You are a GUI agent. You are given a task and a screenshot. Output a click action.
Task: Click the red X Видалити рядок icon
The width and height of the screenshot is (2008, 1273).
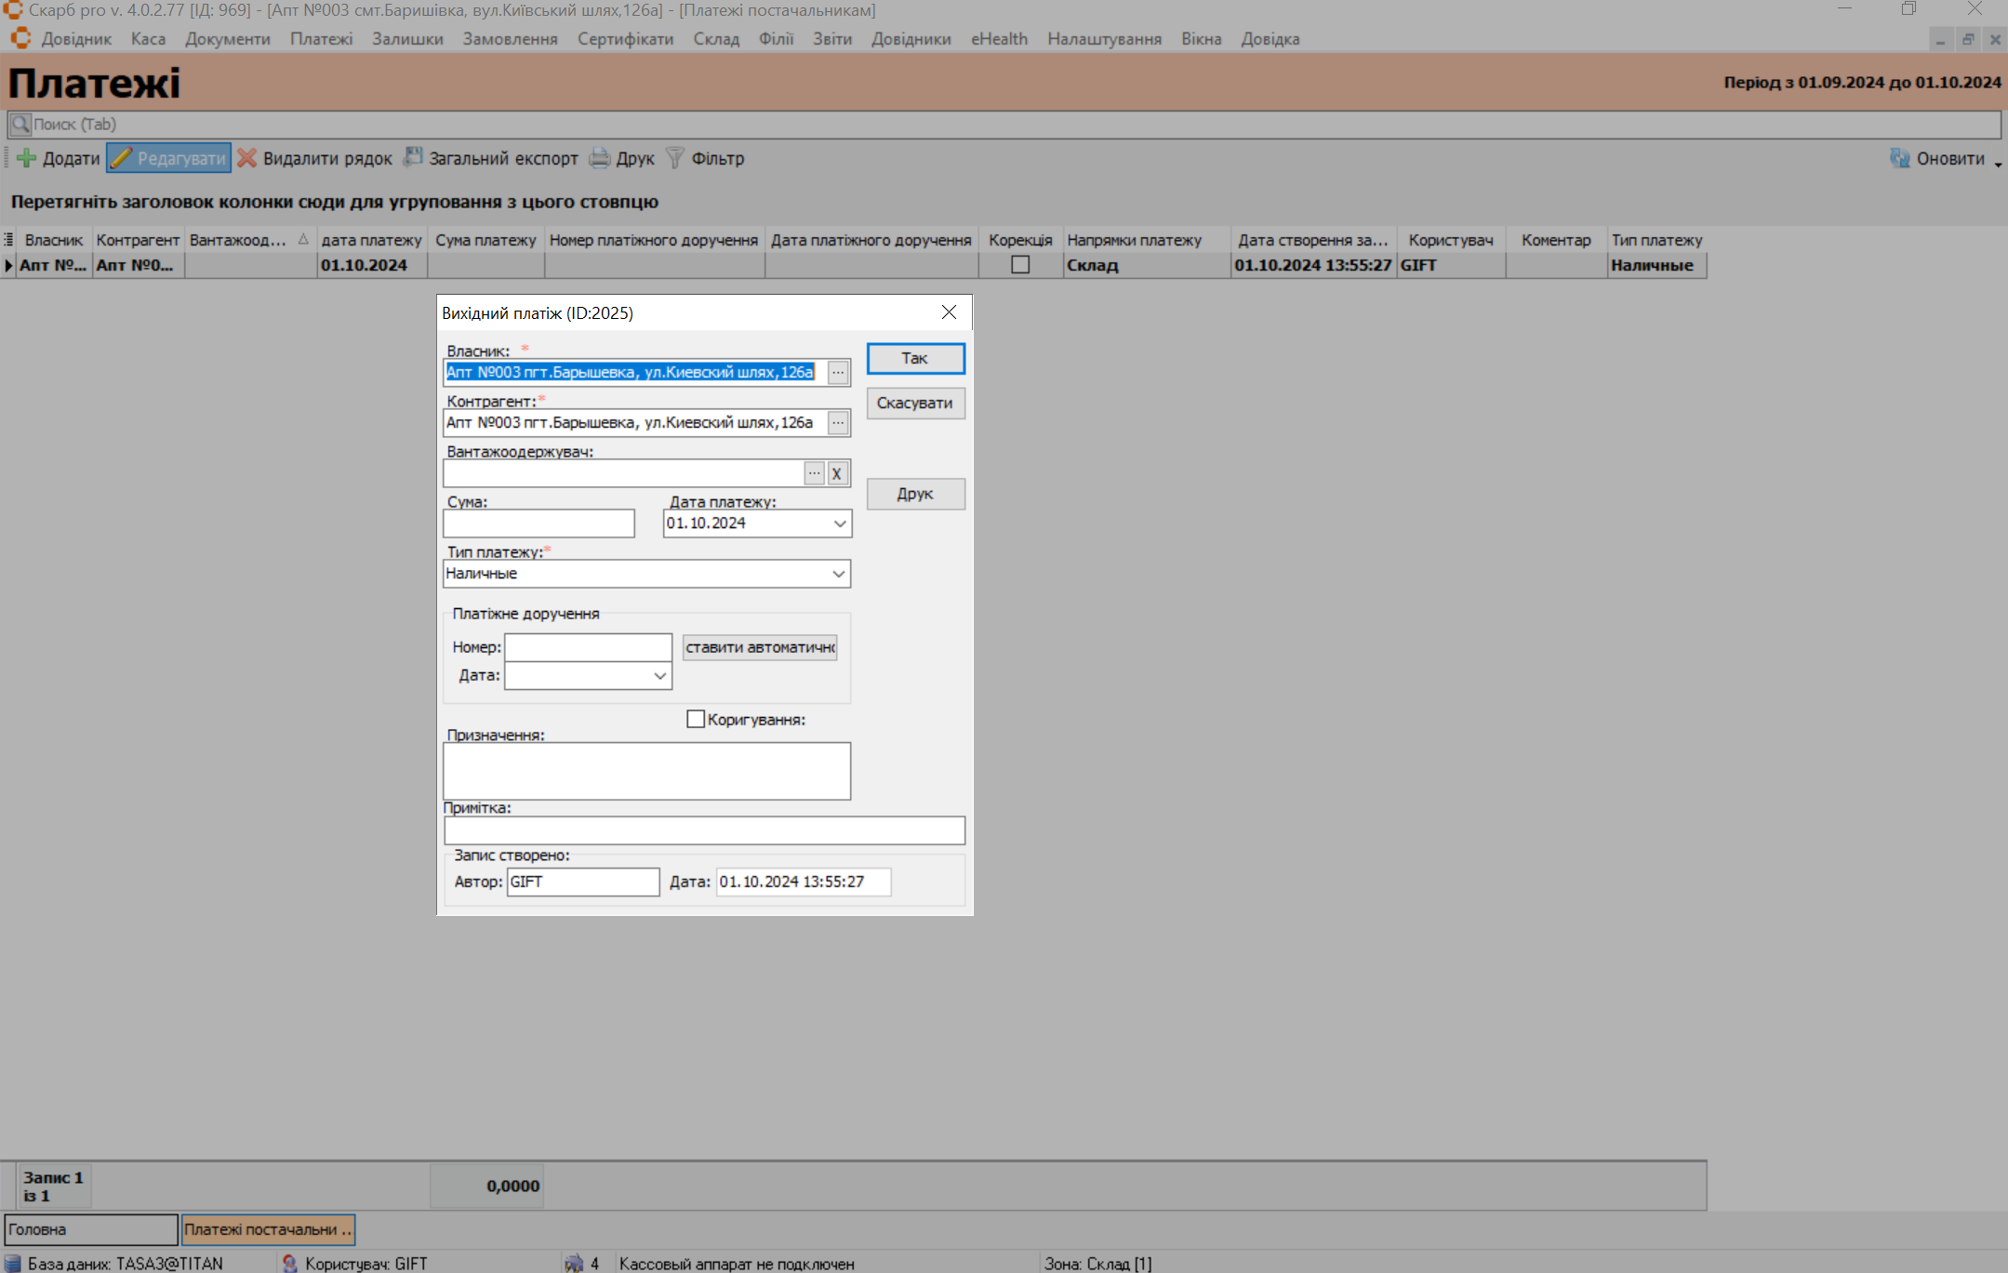coord(246,158)
